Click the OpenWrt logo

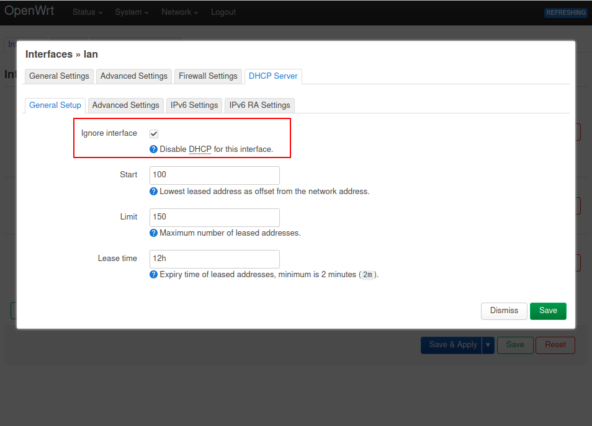29,12
